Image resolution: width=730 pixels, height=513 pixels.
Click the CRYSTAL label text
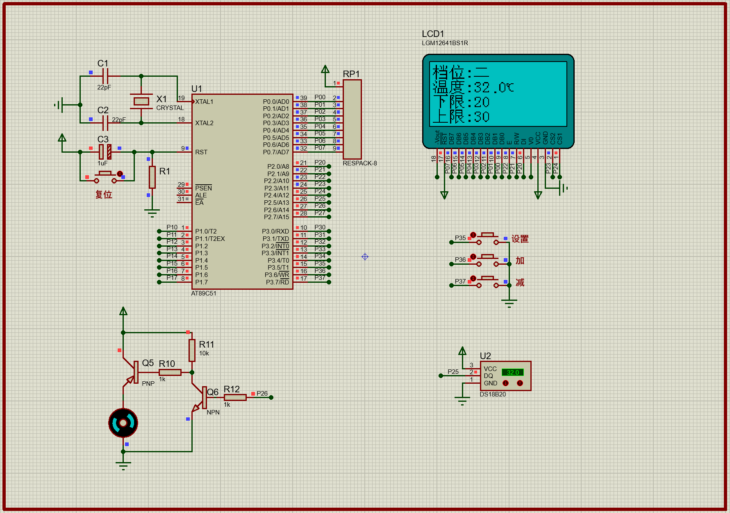[170, 108]
